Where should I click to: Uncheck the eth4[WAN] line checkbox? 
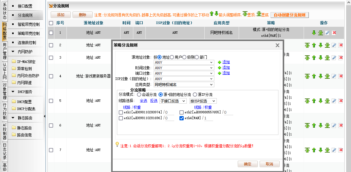(182, 118)
